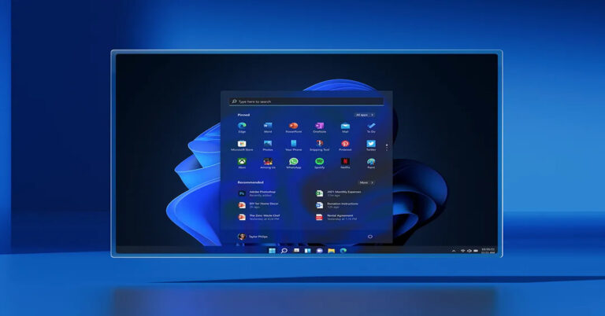Screen dimensions: 605x316
Task: Launch Edge from the taskbar
Action: pos(343,251)
